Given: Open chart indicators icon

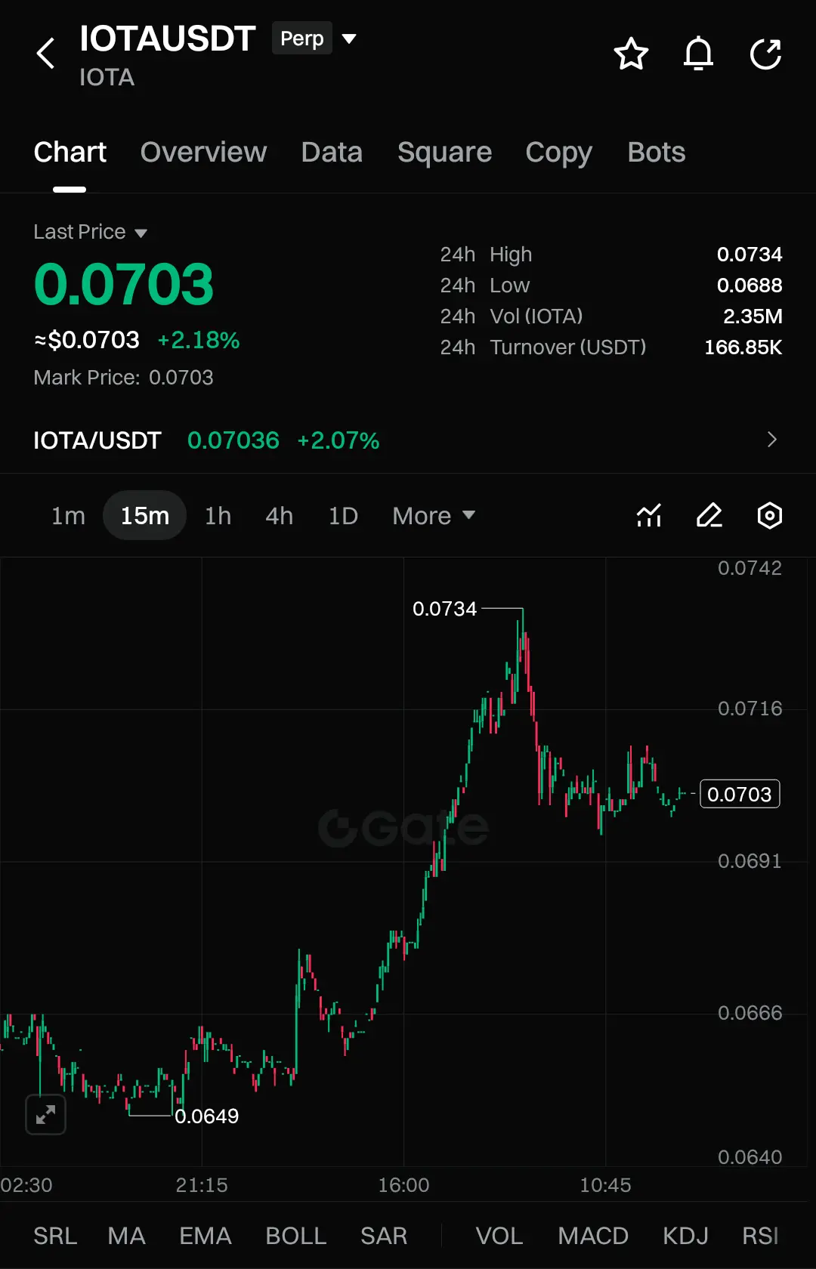Looking at the screenshot, I should (x=649, y=515).
